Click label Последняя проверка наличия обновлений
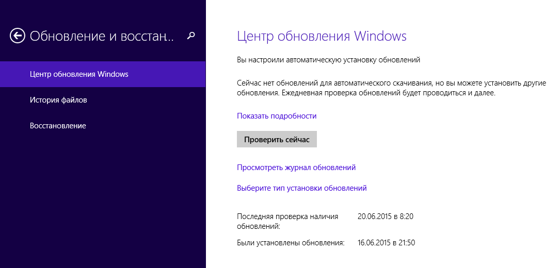 (287, 221)
